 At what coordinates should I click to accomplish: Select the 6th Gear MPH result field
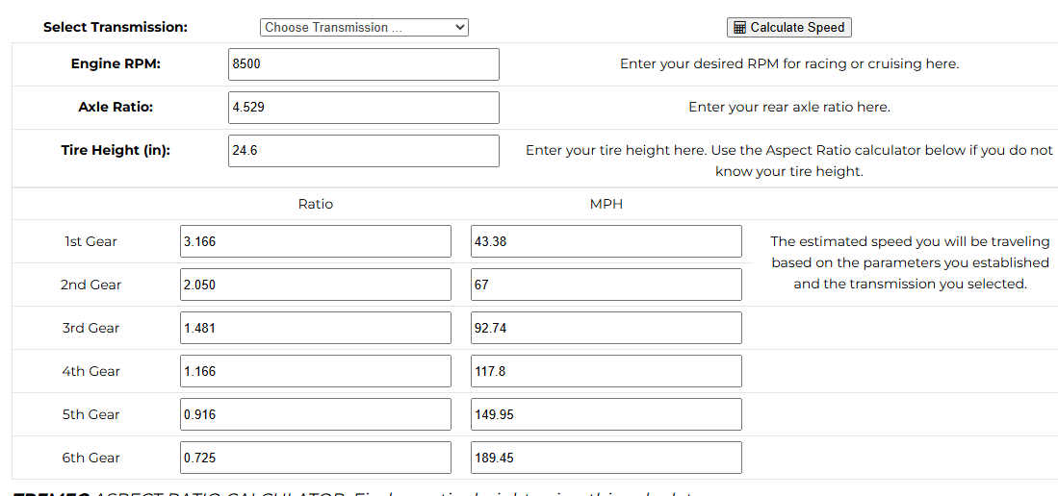[x=606, y=459]
